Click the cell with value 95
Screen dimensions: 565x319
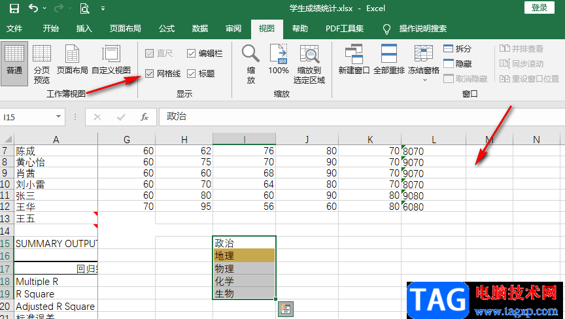tap(184, 207)
